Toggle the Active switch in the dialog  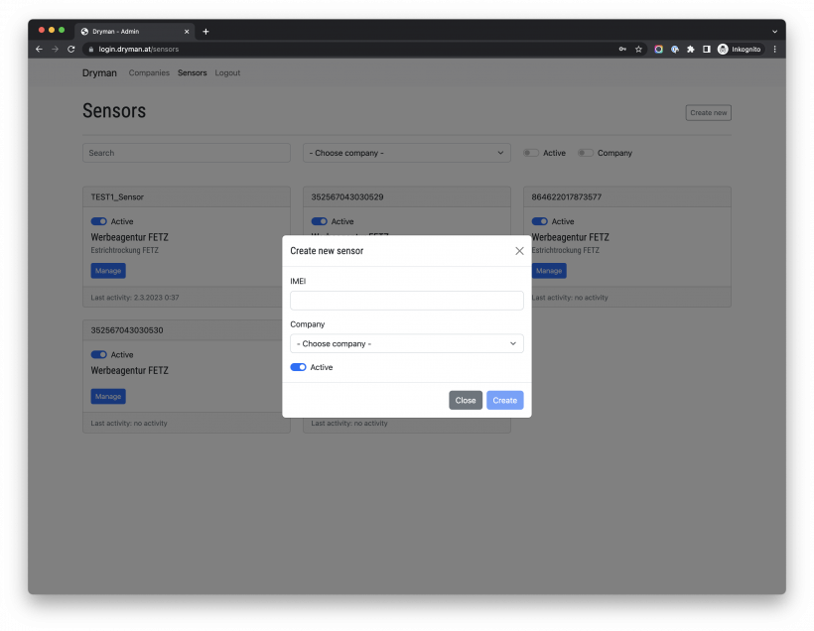tap(298, 367)
